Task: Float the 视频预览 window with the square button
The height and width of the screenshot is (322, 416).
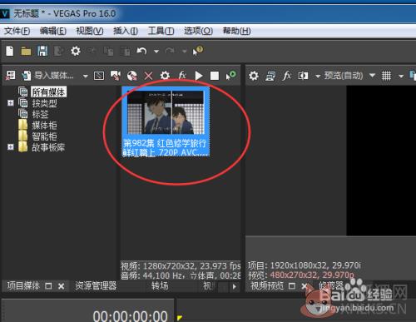Action: click(292, 286)
